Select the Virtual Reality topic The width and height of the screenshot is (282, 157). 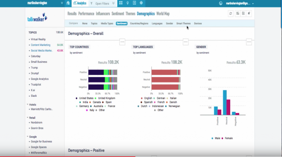[x=38, y=39]
